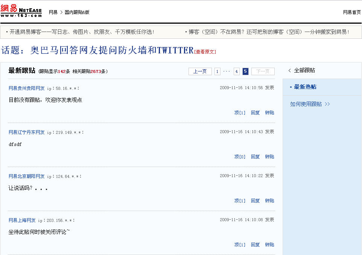The height and width of the screenshot is (255, 362).
Task: Go to 网易首页 in the header
Action: [x=351, y=12]
